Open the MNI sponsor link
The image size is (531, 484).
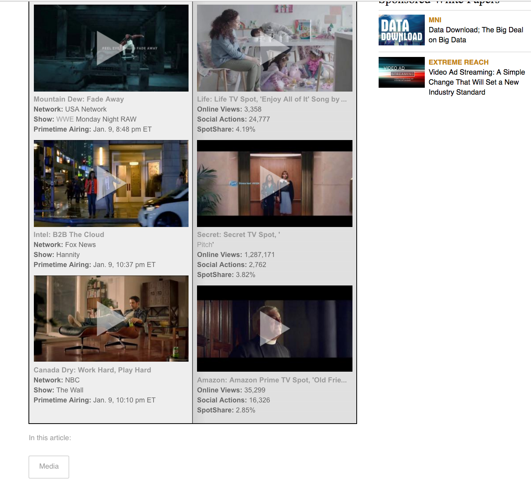click(435, 20)
